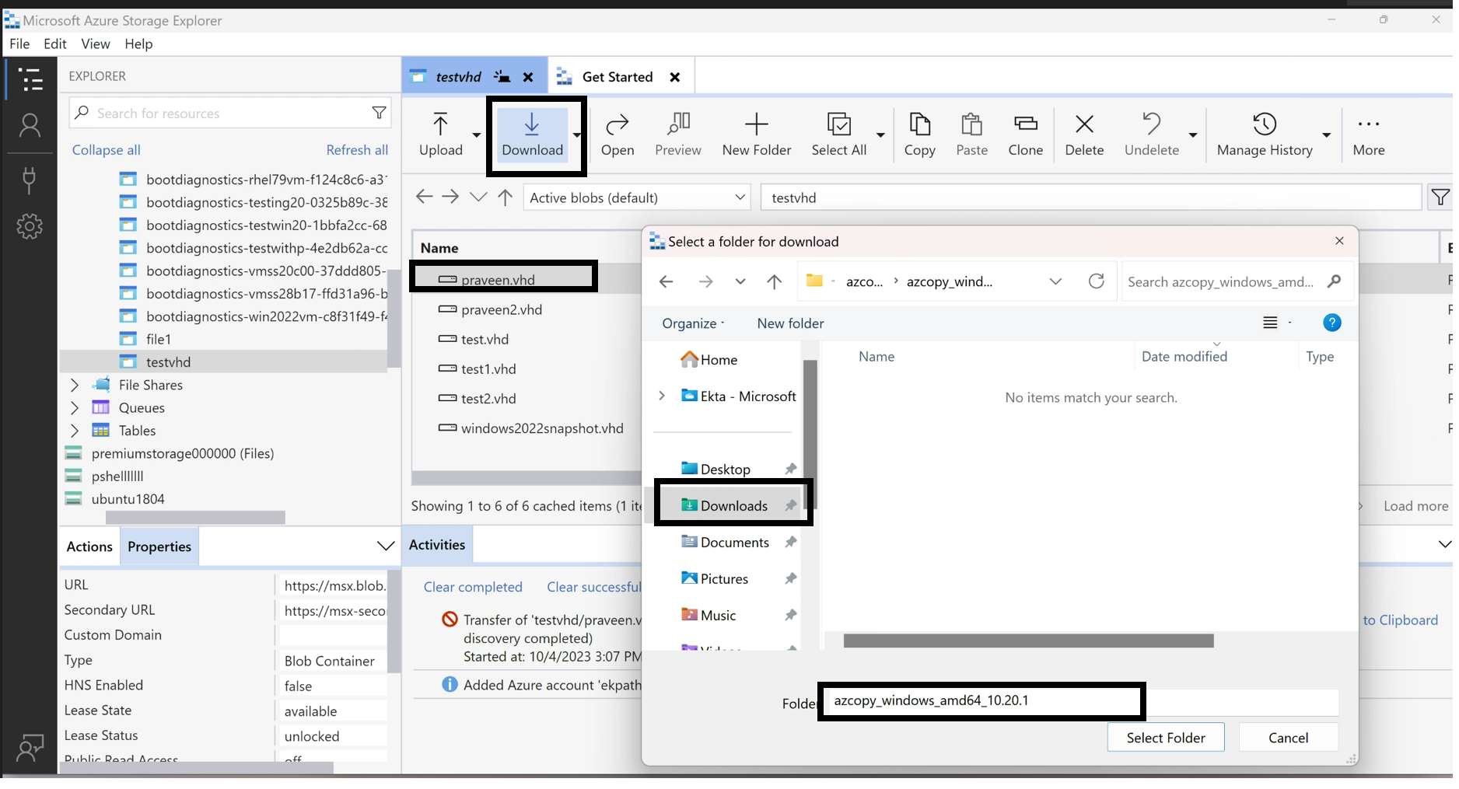Image resolution: width=1459 pixels, height=789 pixels.
Task: Click the Clone toolbar button
Action: (1025, 134)
